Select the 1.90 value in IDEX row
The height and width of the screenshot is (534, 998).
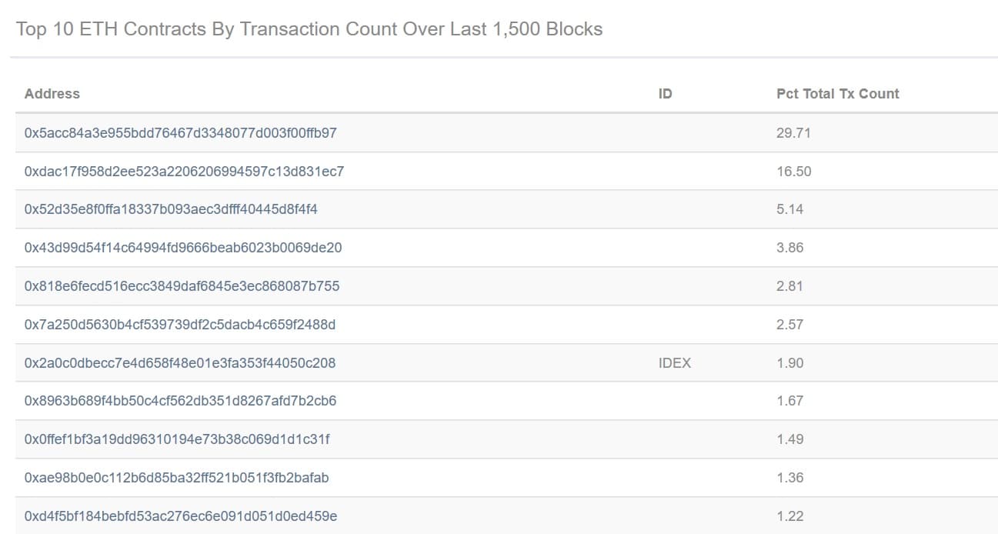point(790,363)
